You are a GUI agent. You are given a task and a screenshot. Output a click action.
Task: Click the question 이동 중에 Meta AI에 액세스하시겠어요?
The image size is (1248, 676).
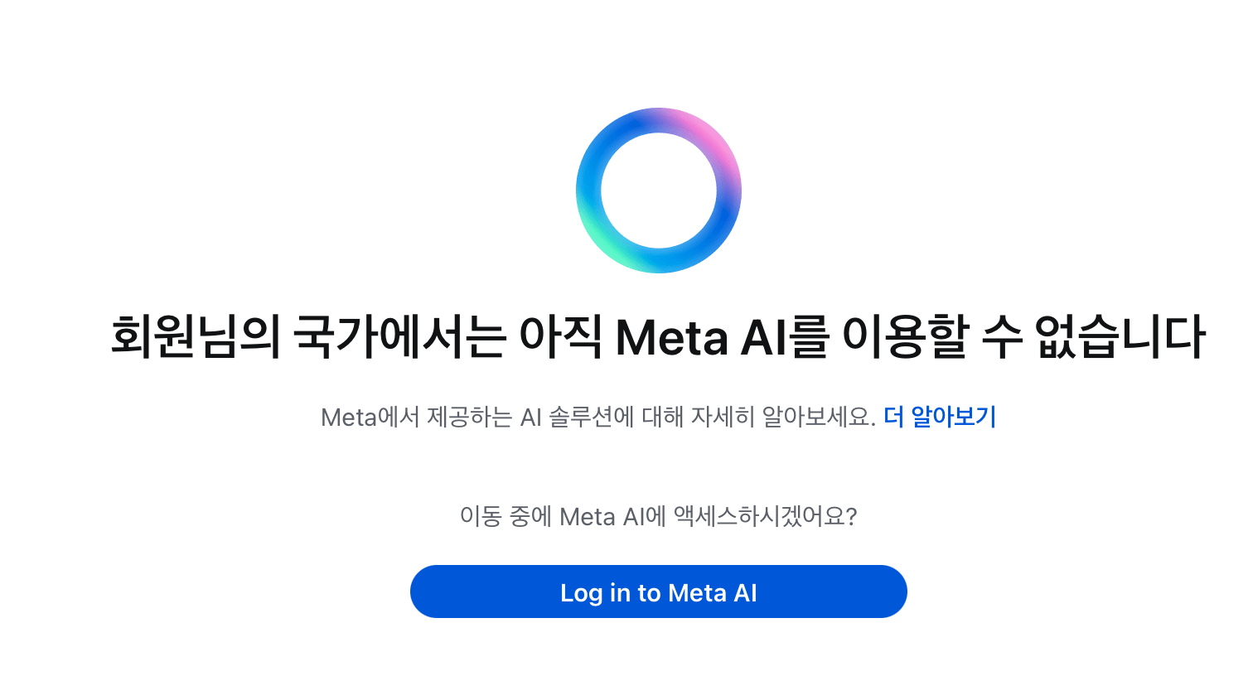click(x=659, y=517)
